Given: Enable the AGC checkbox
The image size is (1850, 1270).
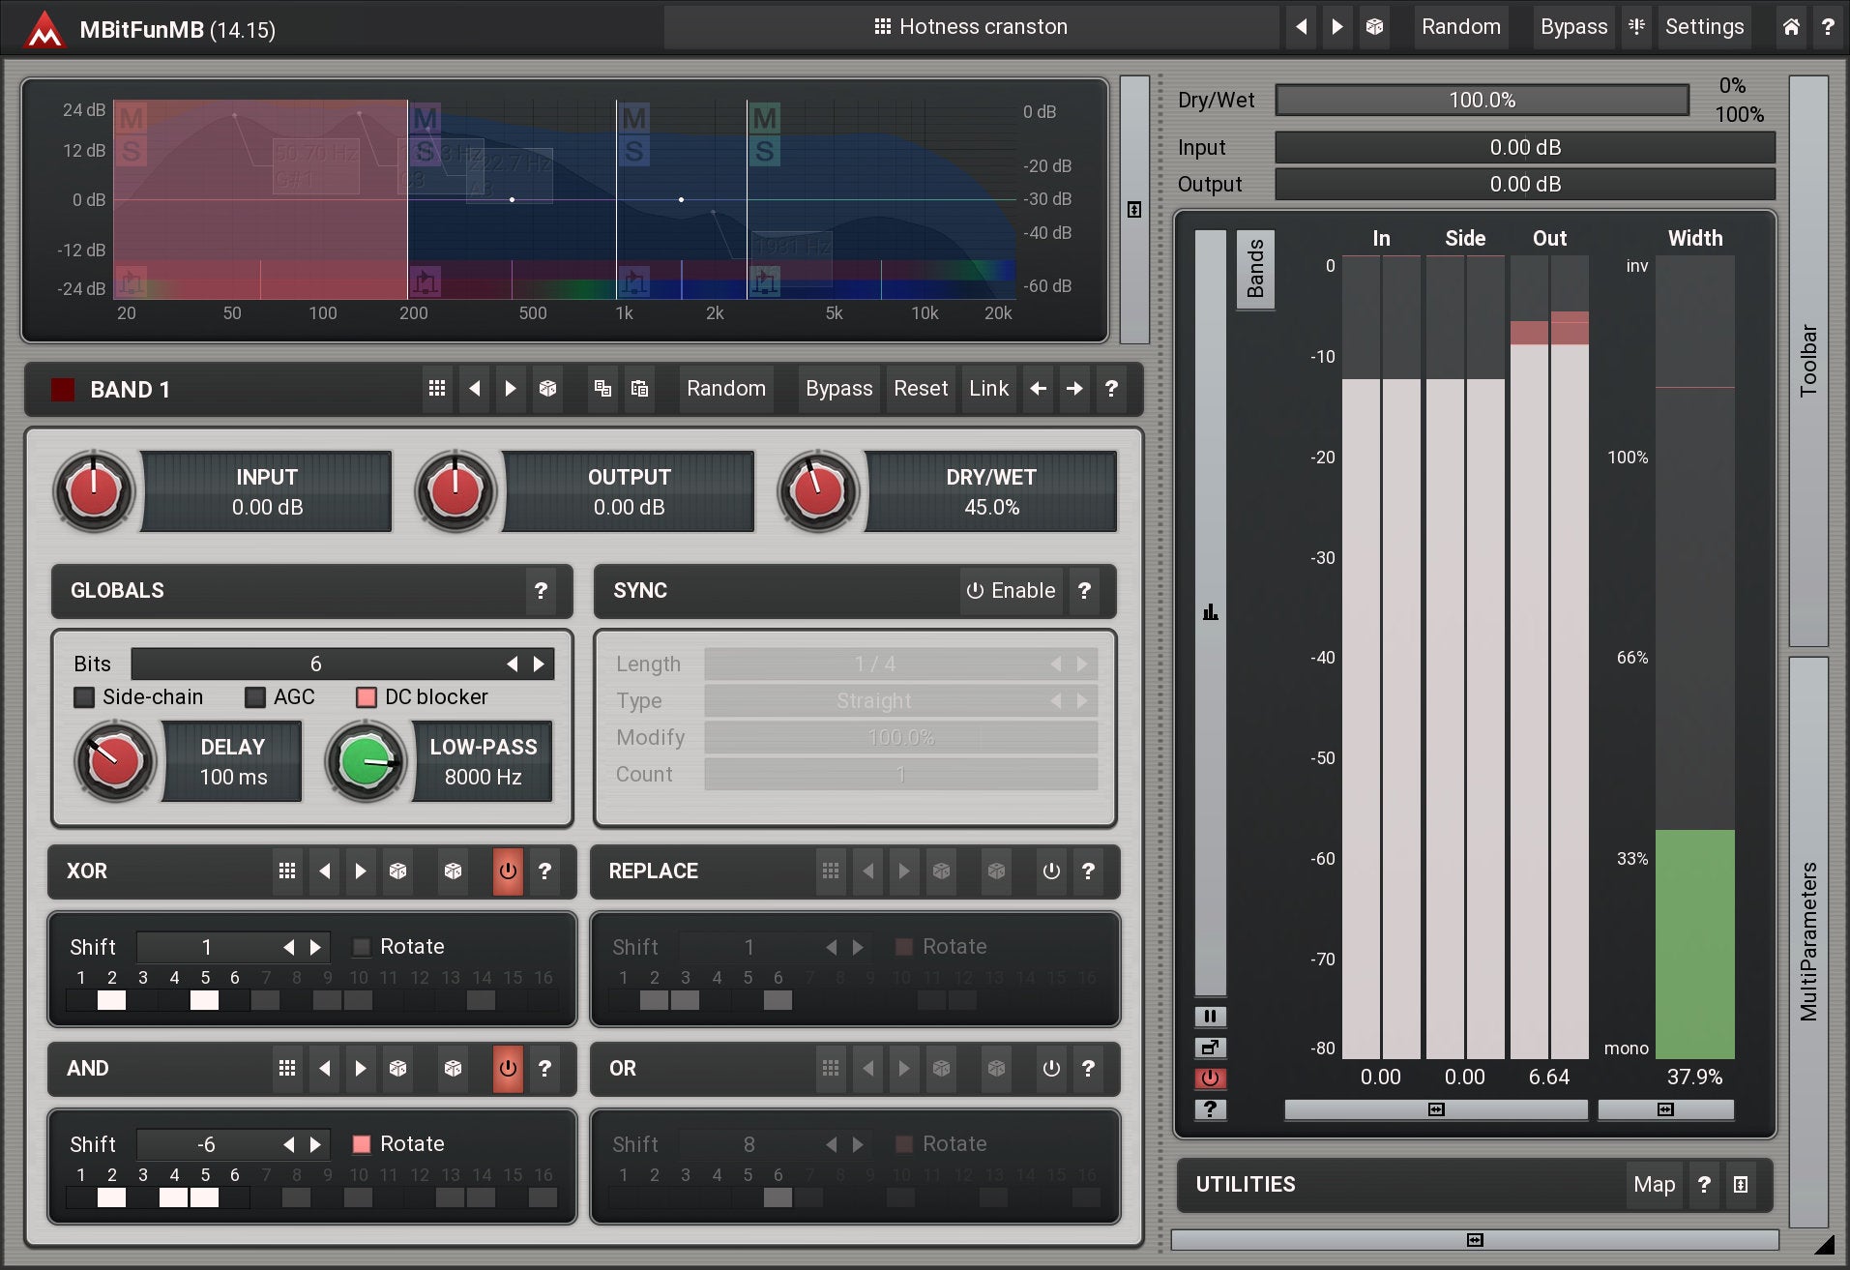Looking at the screenshot, I should pyautogui.click(x=255, y=697).
